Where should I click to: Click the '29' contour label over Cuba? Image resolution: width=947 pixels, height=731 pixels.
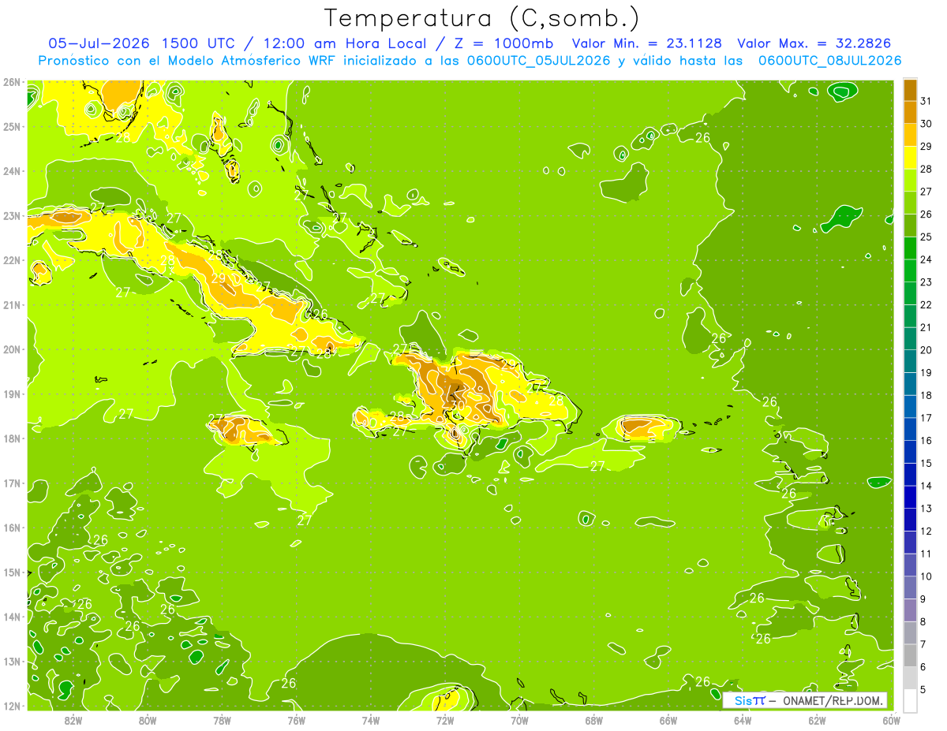(x=219, y=278)
